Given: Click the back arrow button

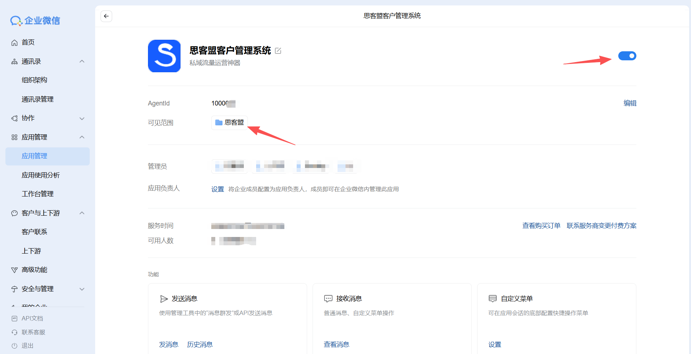Looking at the screenshot, I should (106, 16).
